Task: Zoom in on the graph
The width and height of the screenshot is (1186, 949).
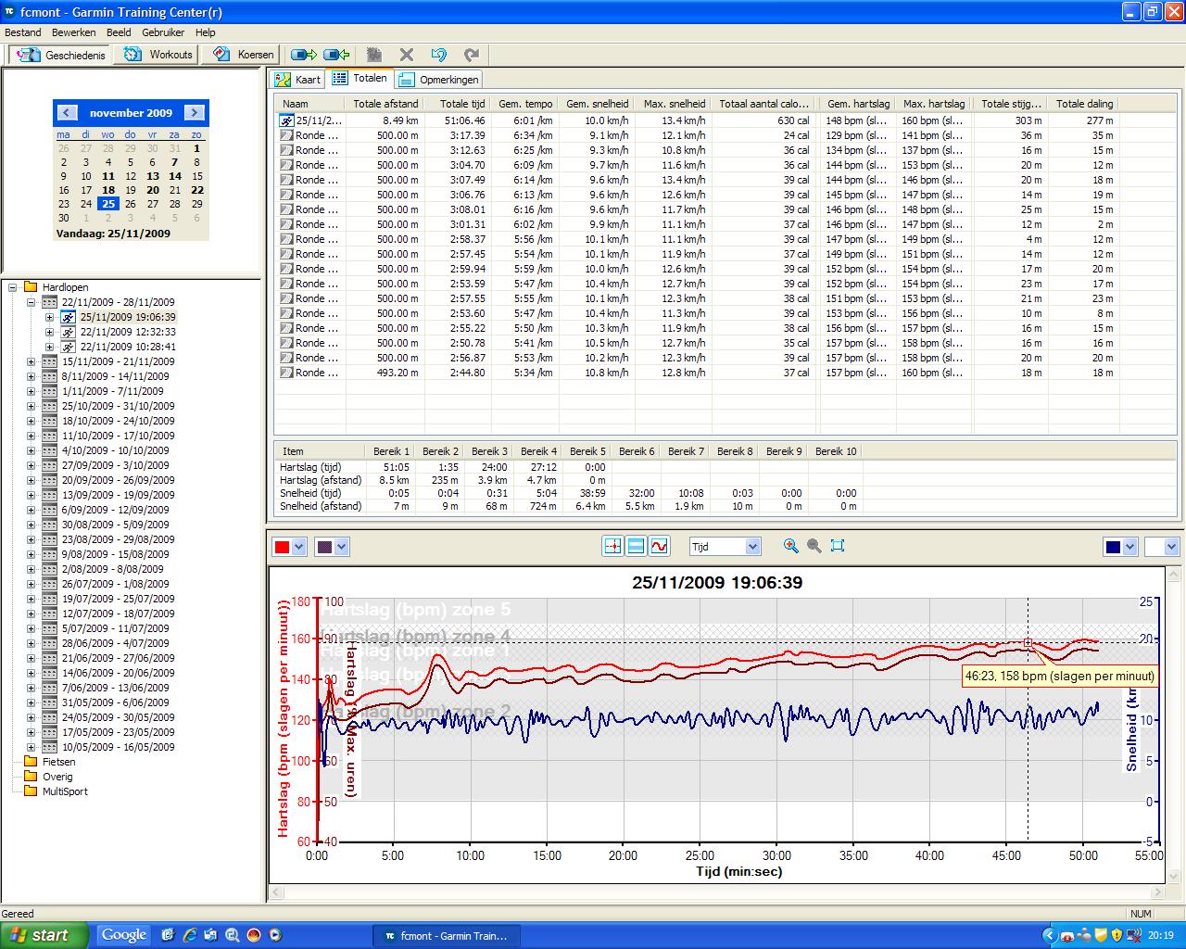Action: tap(790, 547)
